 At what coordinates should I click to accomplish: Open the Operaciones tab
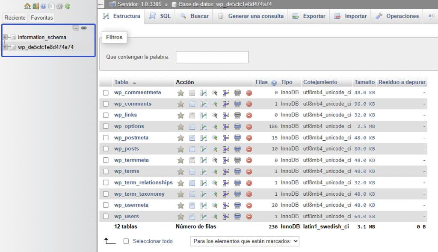(x=397, y=16)
